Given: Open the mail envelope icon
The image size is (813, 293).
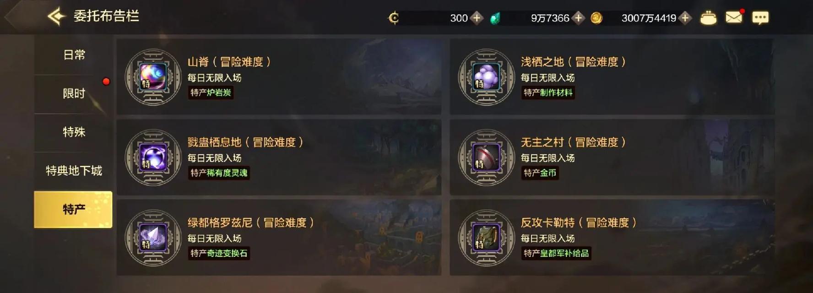Looking at the screenshot, I should click(x=734, y=17).
